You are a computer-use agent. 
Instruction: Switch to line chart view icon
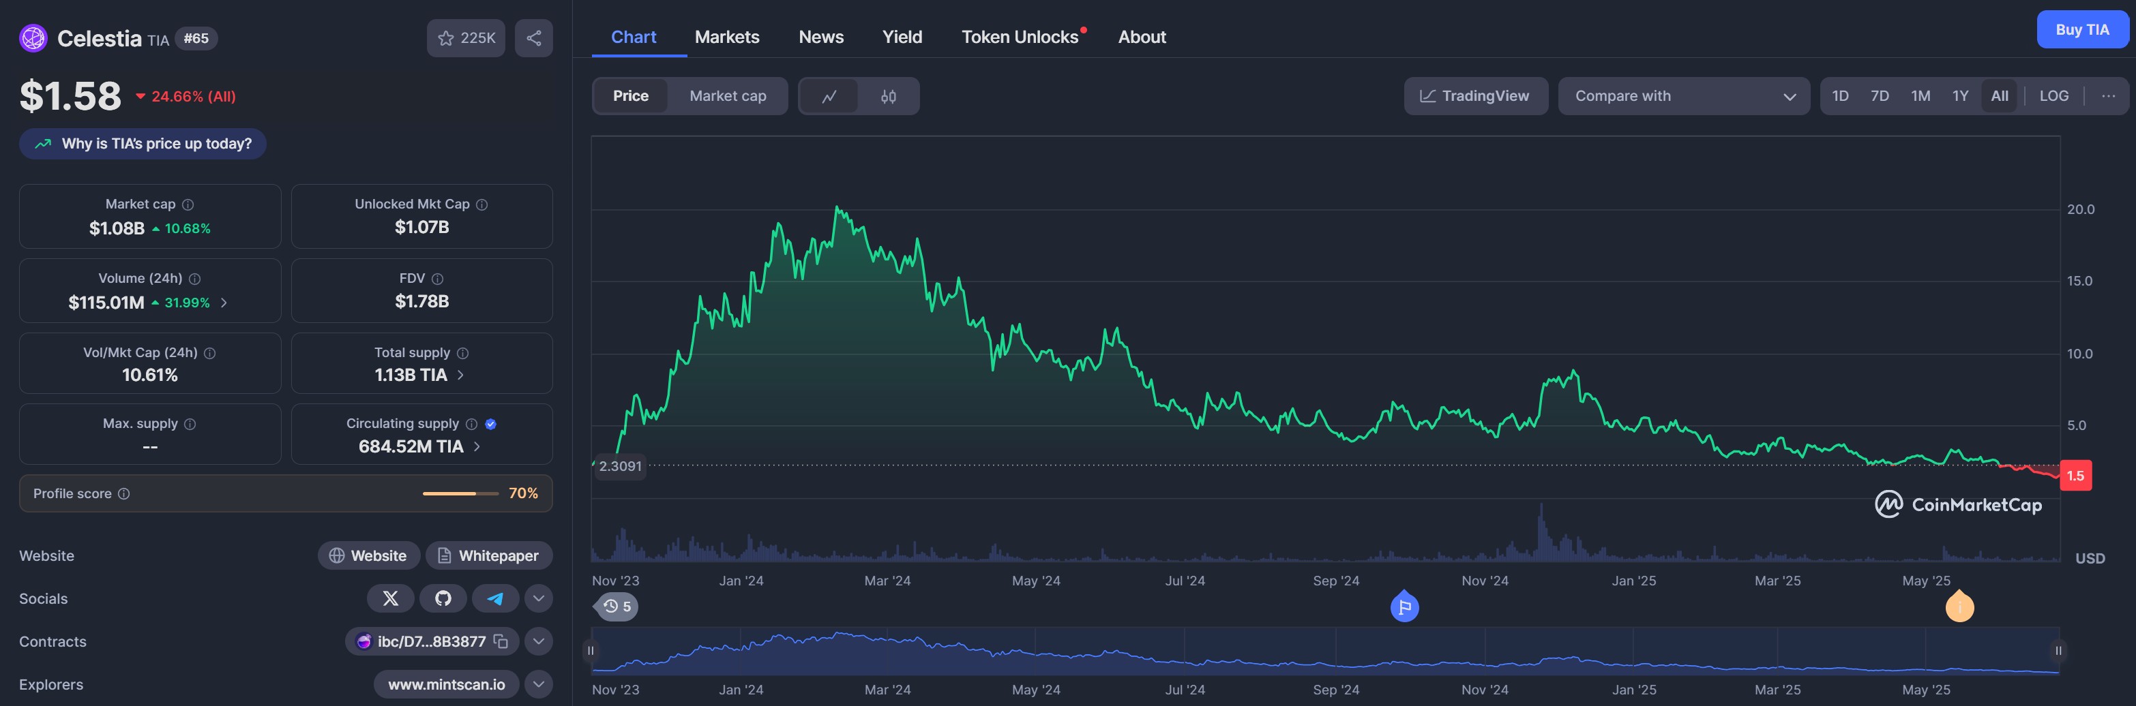(829, 96)
